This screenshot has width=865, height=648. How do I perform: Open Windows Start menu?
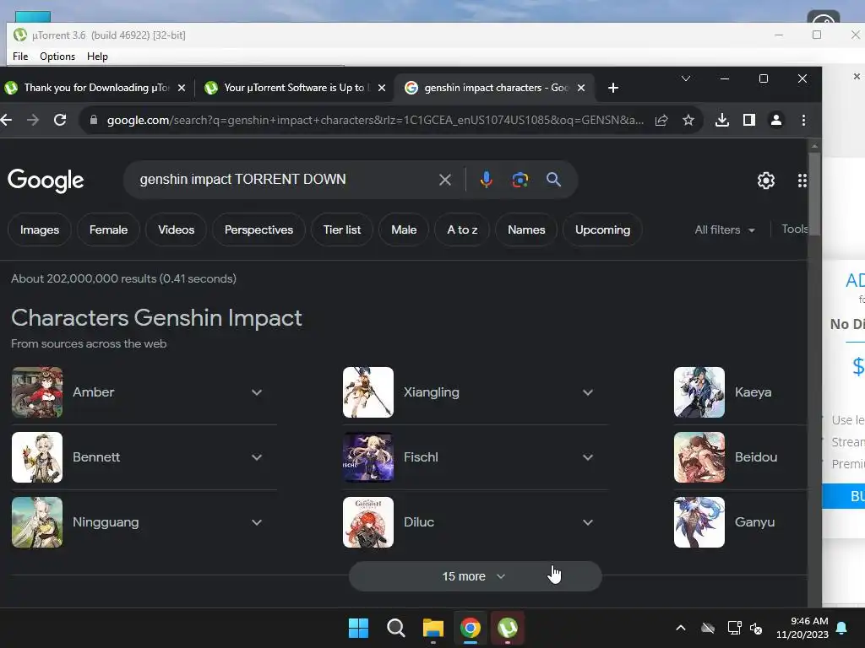tap(358, 628)
